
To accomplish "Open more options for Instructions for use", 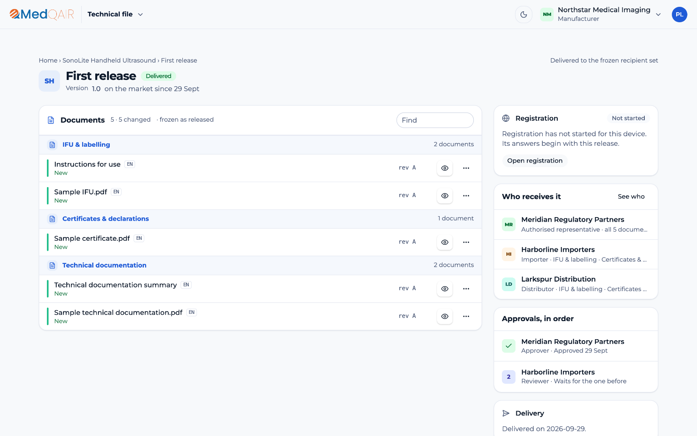I will [x=466, y=168].
